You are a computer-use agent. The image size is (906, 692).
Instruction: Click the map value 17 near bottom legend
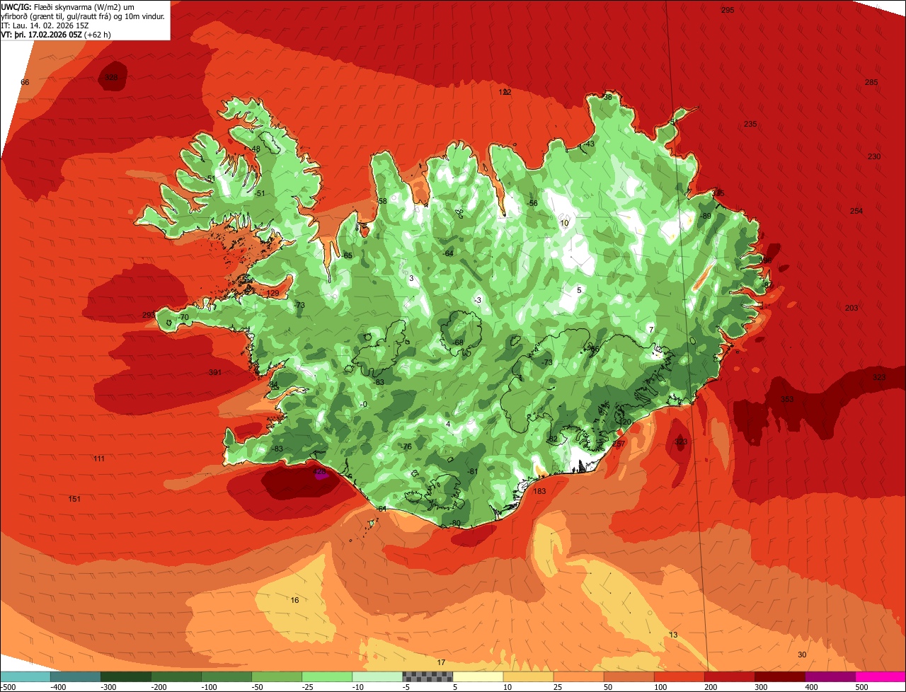[x=441, y=663]
